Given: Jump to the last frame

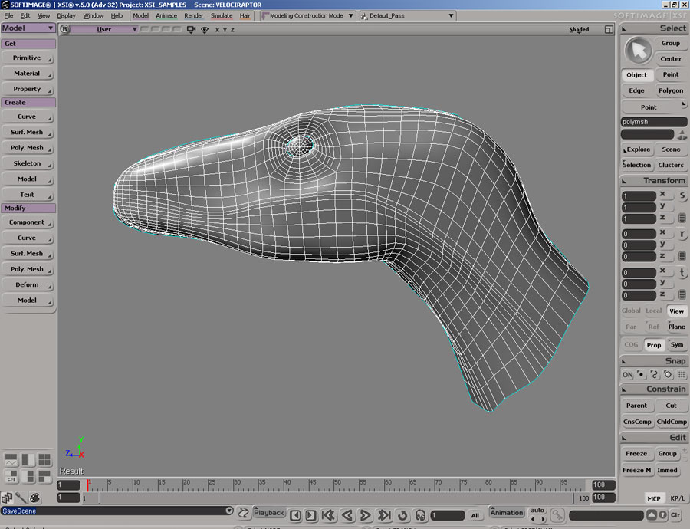Looking at the screenshot, I should click(384, 515).
